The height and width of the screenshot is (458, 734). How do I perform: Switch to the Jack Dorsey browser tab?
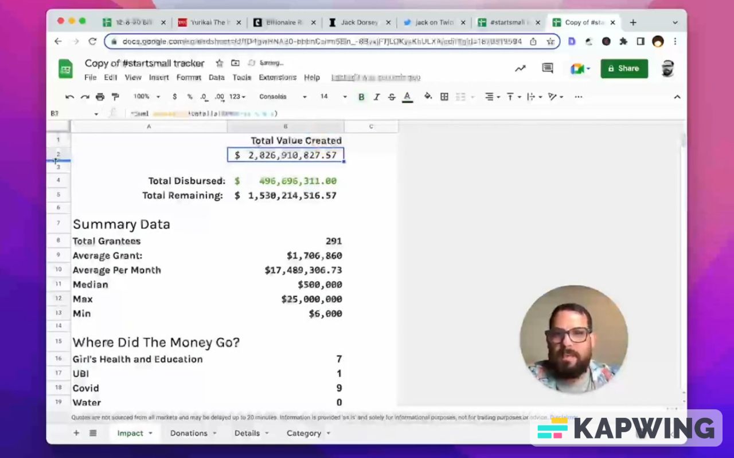[360, 22]
